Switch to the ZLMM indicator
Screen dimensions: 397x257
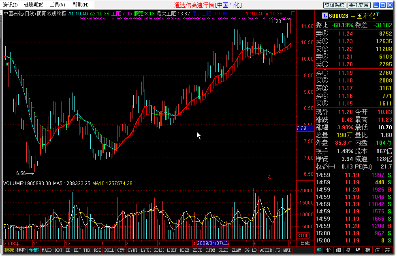[236, 250]
